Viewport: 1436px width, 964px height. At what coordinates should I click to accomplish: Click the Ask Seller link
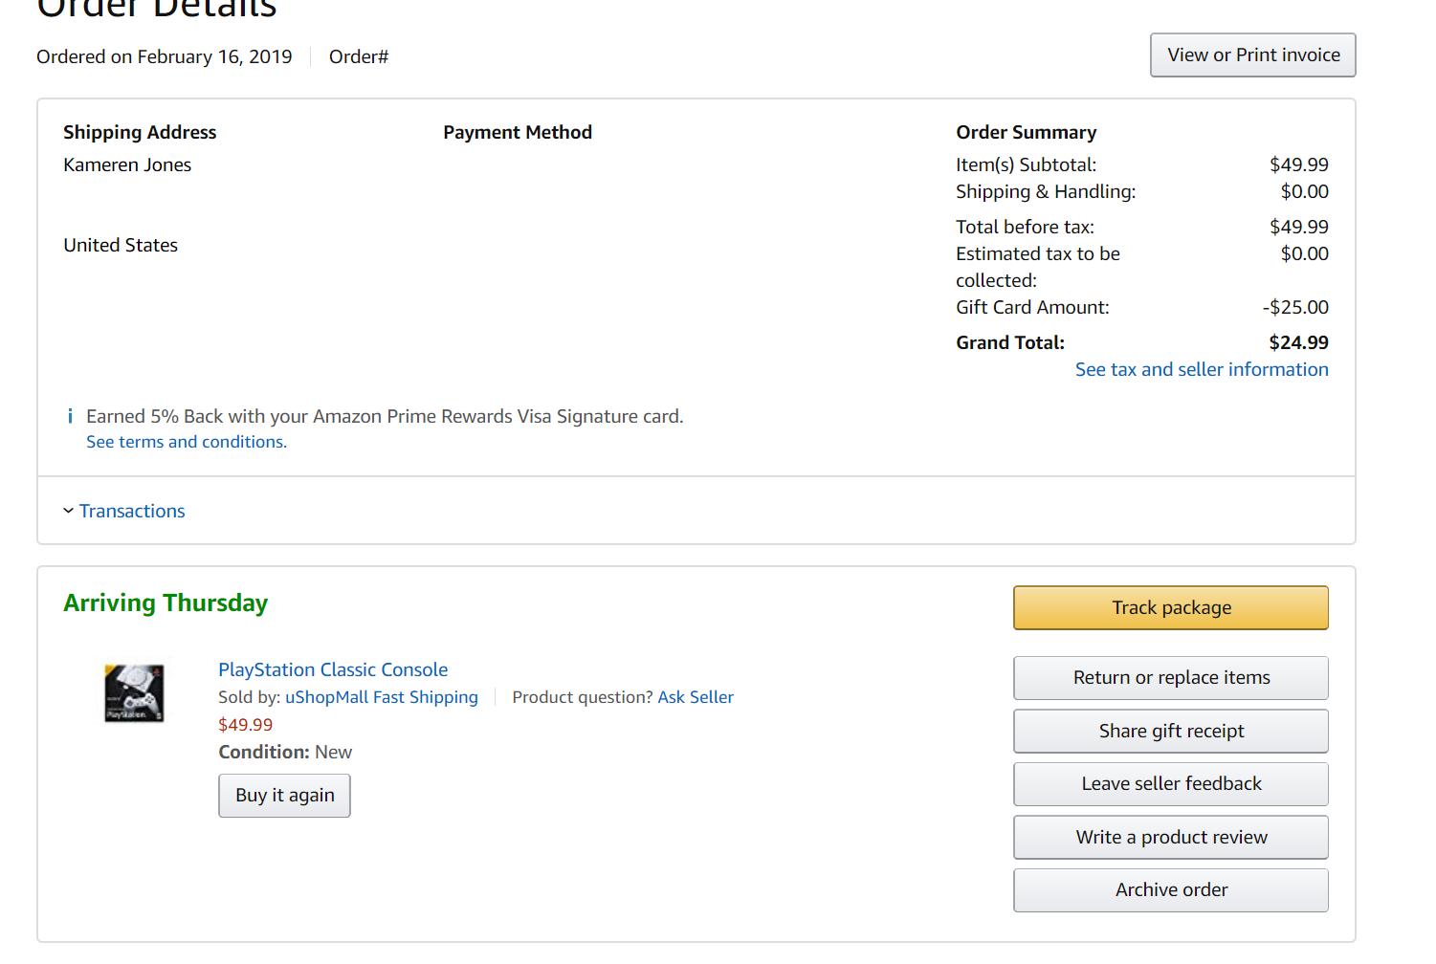696,697
